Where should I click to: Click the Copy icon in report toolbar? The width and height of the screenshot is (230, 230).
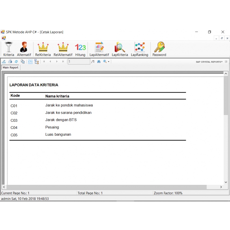point(23,62)
